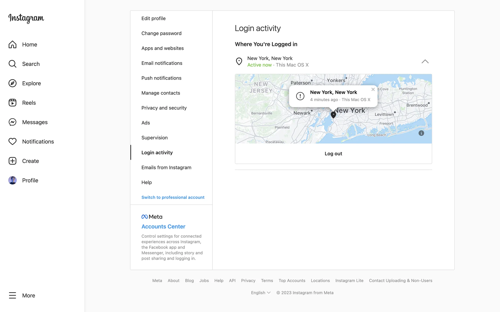500x312 pixels.
Task: Close the New York map popup
Action: point(373,89)
